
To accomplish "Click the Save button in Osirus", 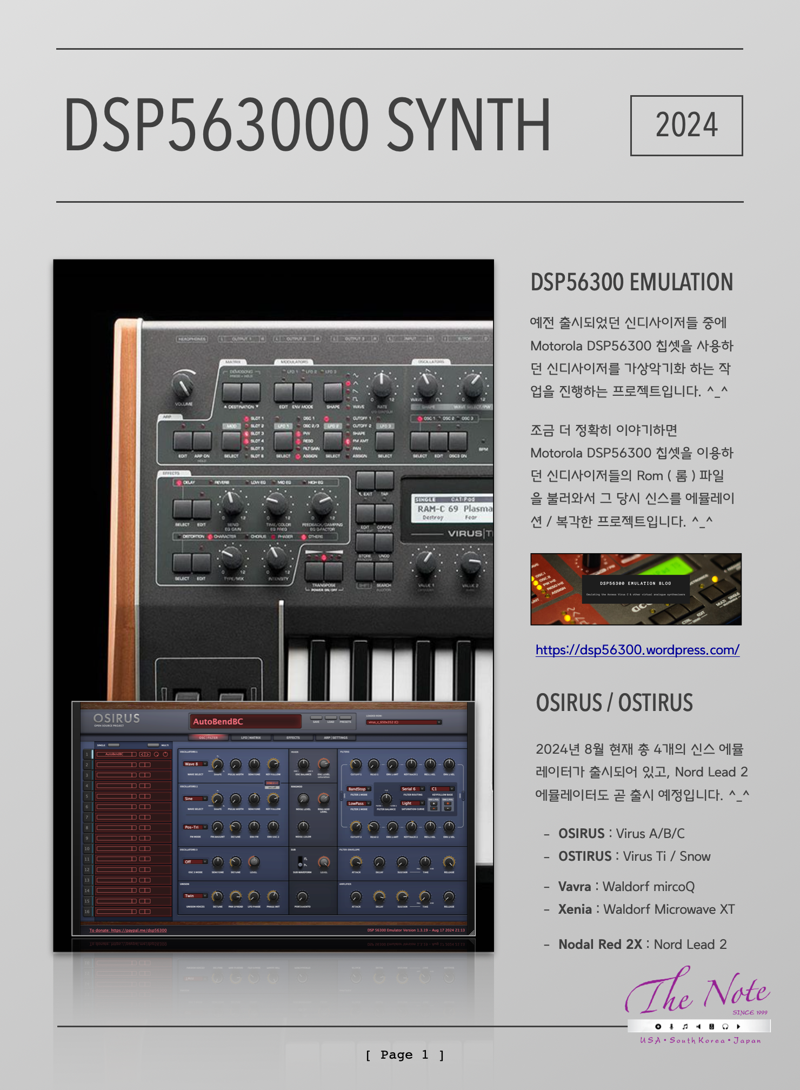I will click(316, 718).
